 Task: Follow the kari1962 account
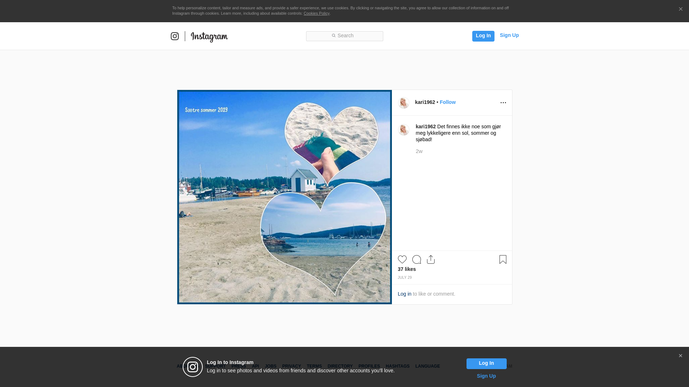(447, 102)
